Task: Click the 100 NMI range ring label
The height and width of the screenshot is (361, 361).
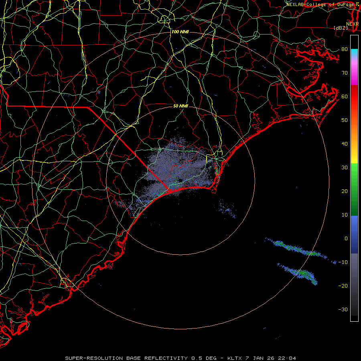Action: pos(180,32)
